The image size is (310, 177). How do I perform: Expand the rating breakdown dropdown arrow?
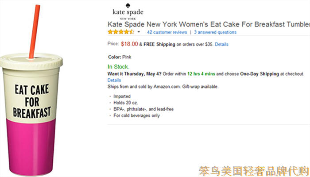(x=139, y=32)
